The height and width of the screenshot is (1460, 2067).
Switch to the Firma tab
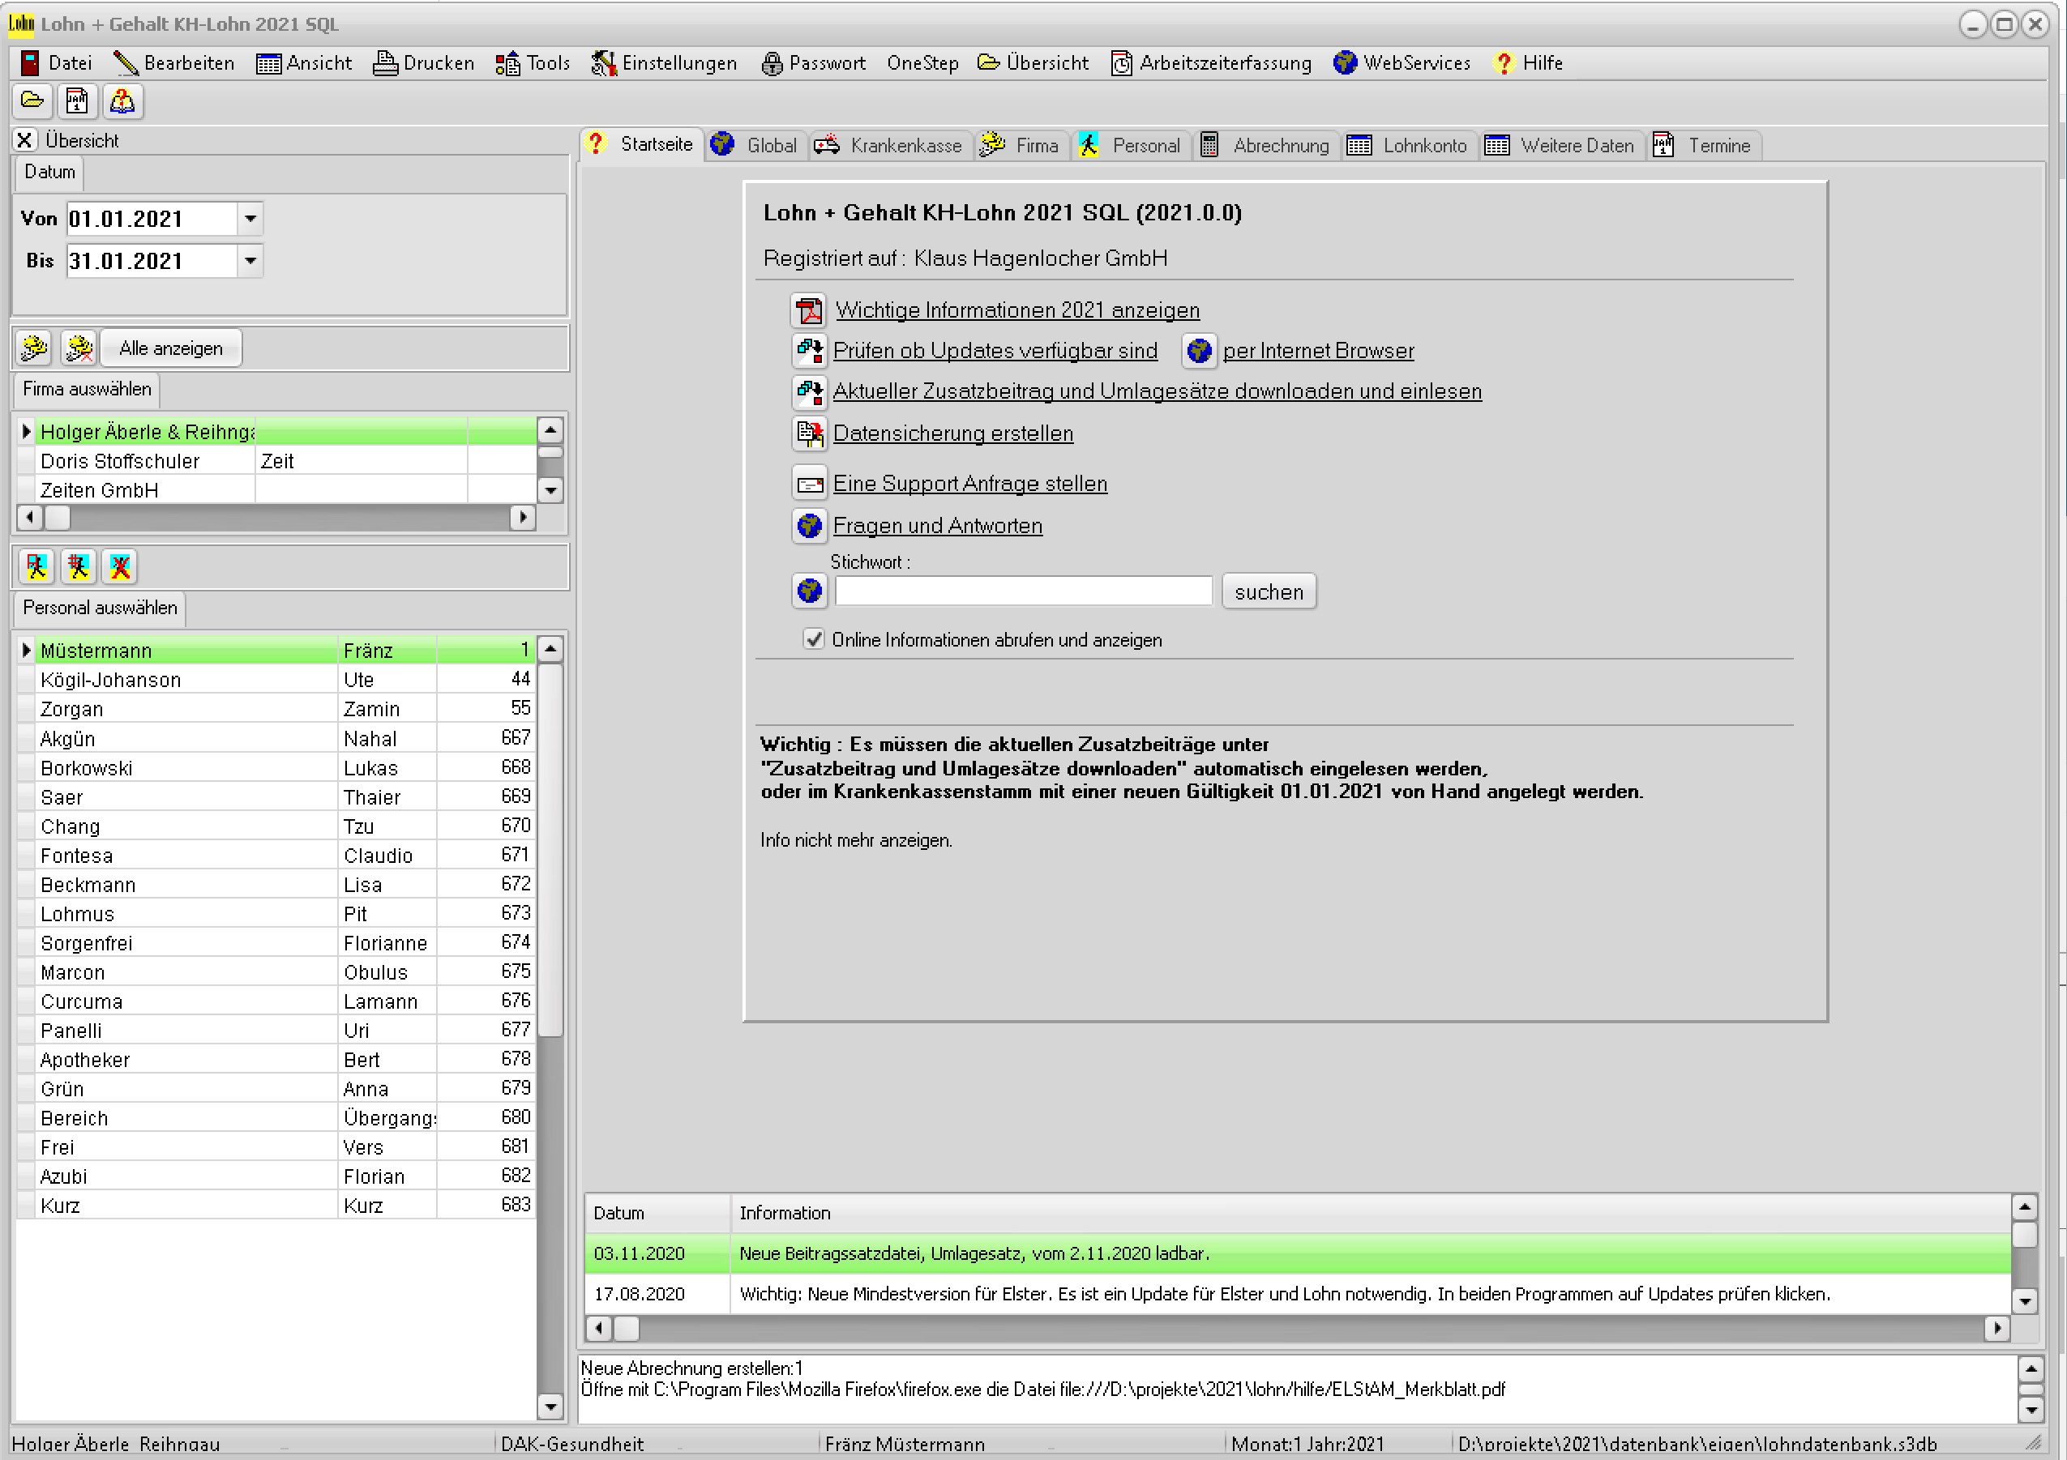point(1022,146)
